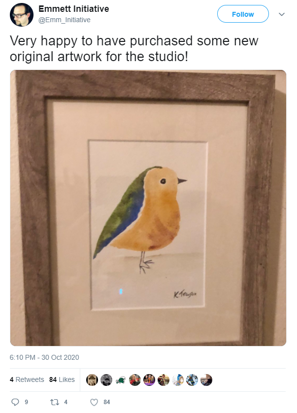The image size is (297, 413).
Task: View the 4 Retweets list
Action: pos(27,379)
